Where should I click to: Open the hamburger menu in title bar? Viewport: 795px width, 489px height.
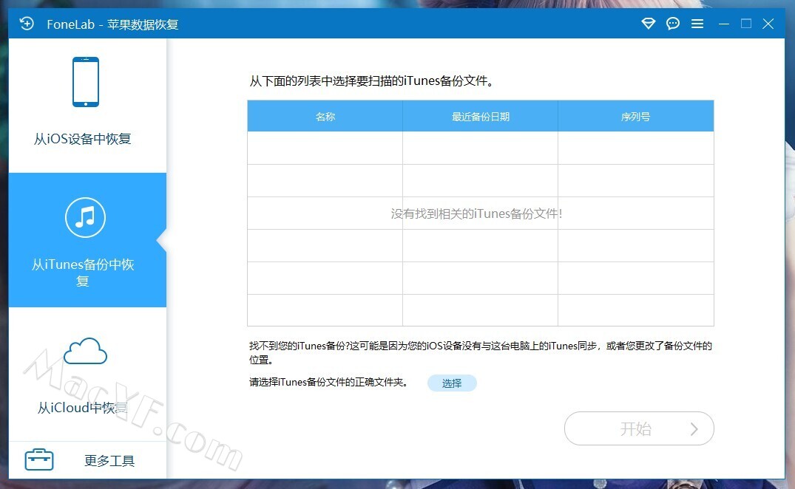tap(697, 24)
